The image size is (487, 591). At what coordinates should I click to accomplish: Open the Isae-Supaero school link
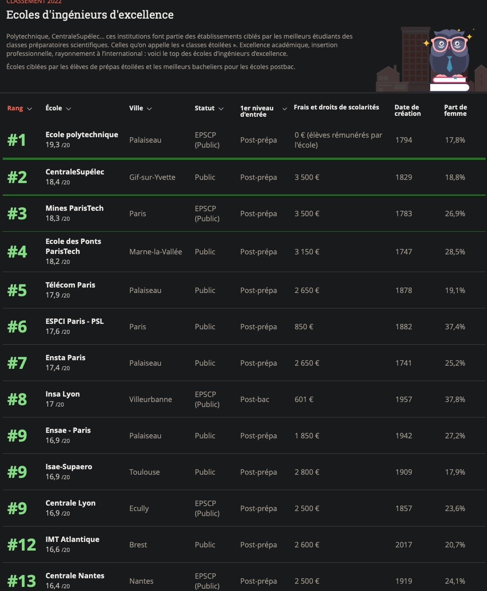(69, 467)
